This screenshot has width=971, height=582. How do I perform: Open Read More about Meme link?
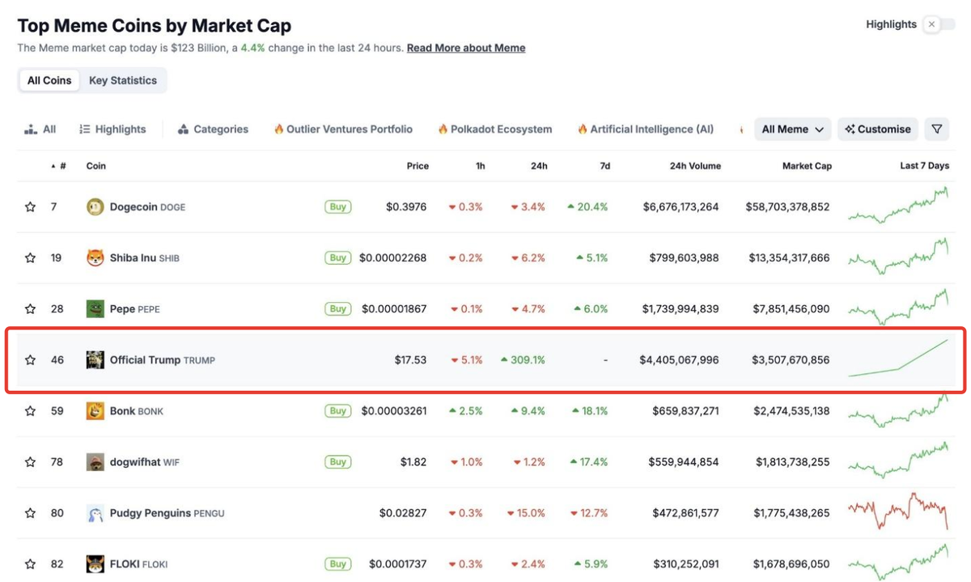(x=466, y=49)
